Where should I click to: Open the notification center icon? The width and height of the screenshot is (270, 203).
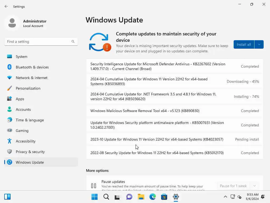coord(263,197)
